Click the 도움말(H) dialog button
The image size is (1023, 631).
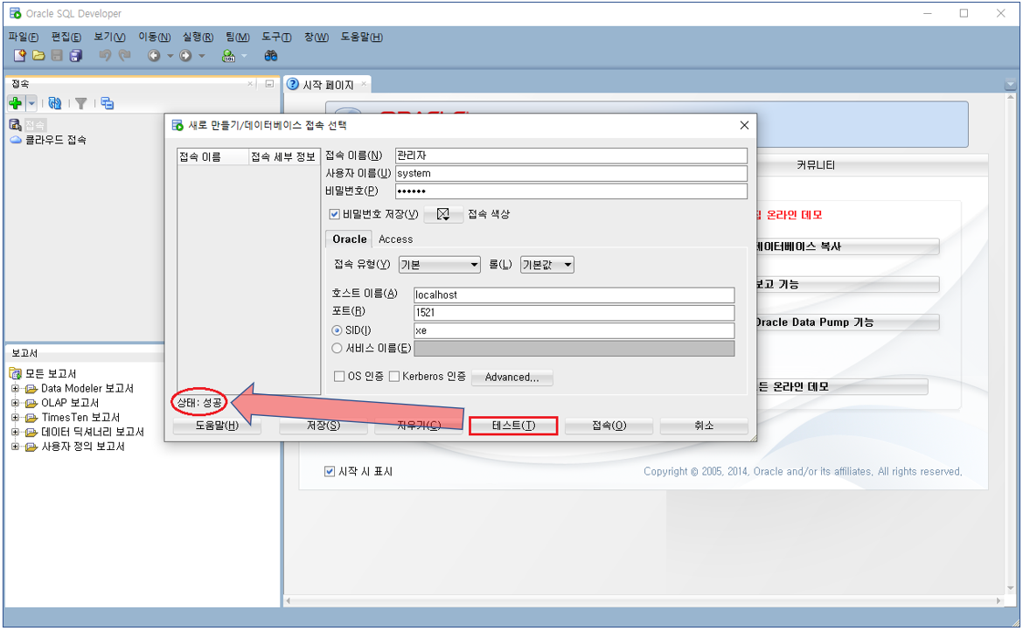(217, 425)
